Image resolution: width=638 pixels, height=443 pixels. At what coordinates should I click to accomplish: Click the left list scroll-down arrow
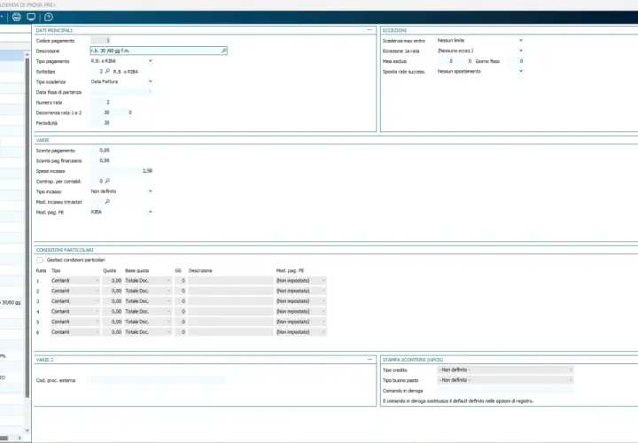tap(27, 431)
